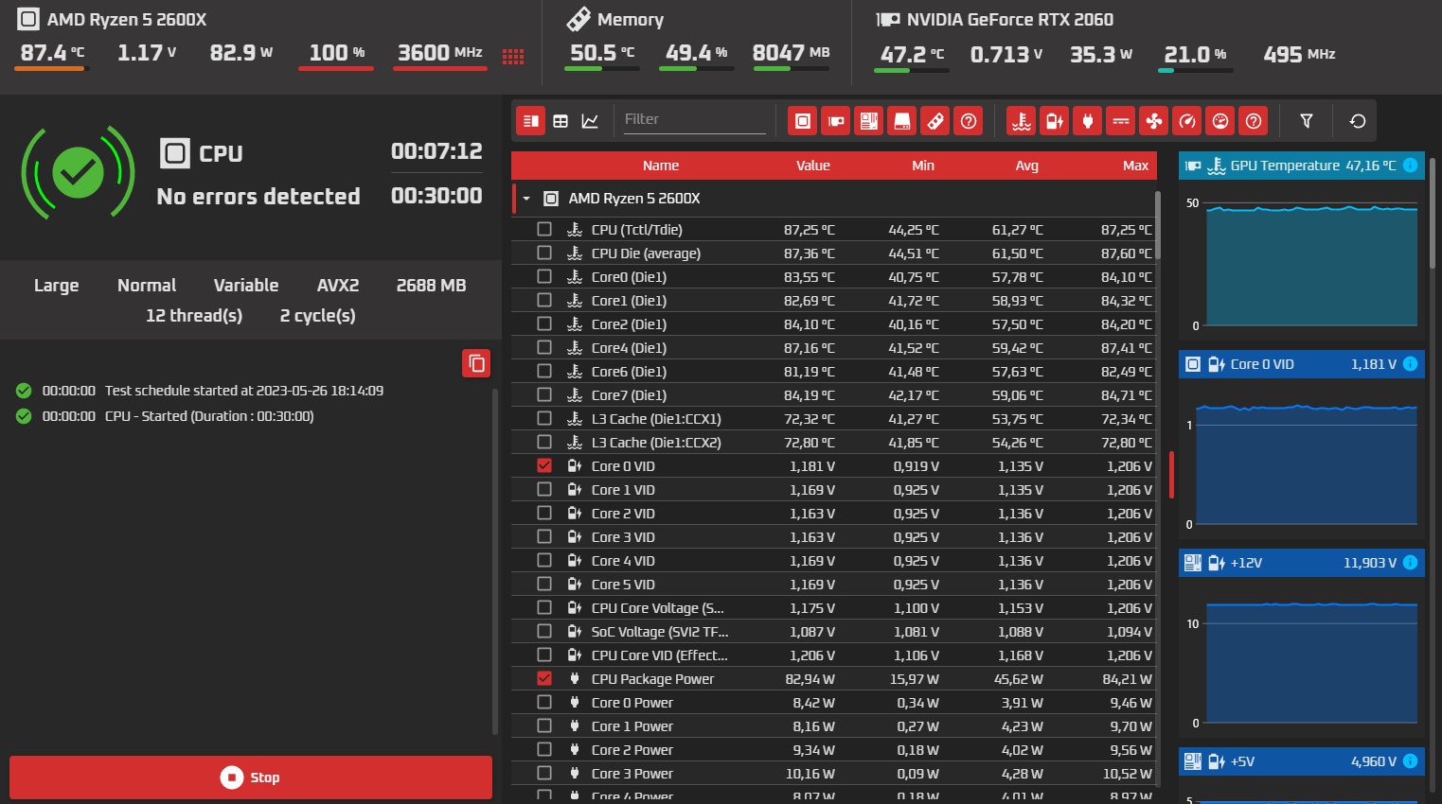Toggle the power plug sensor filter icon
Image resolution: width=1442 pixels, height=804 pixels.
pyautogui.click(x=1088, y=121)
